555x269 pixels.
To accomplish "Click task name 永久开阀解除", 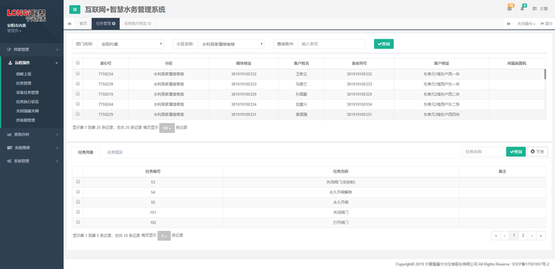I will 341,192.
